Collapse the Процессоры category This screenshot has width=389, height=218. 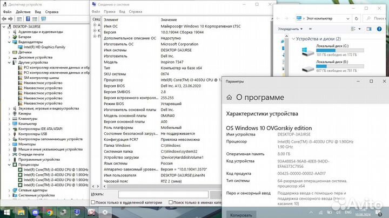pyautogui.click(x=9, y=165)
